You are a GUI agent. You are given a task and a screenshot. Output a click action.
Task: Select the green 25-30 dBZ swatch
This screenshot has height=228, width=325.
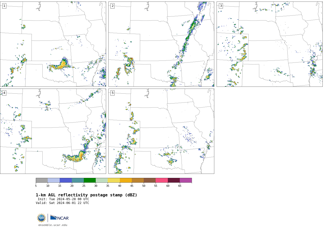tap(90, 180)
